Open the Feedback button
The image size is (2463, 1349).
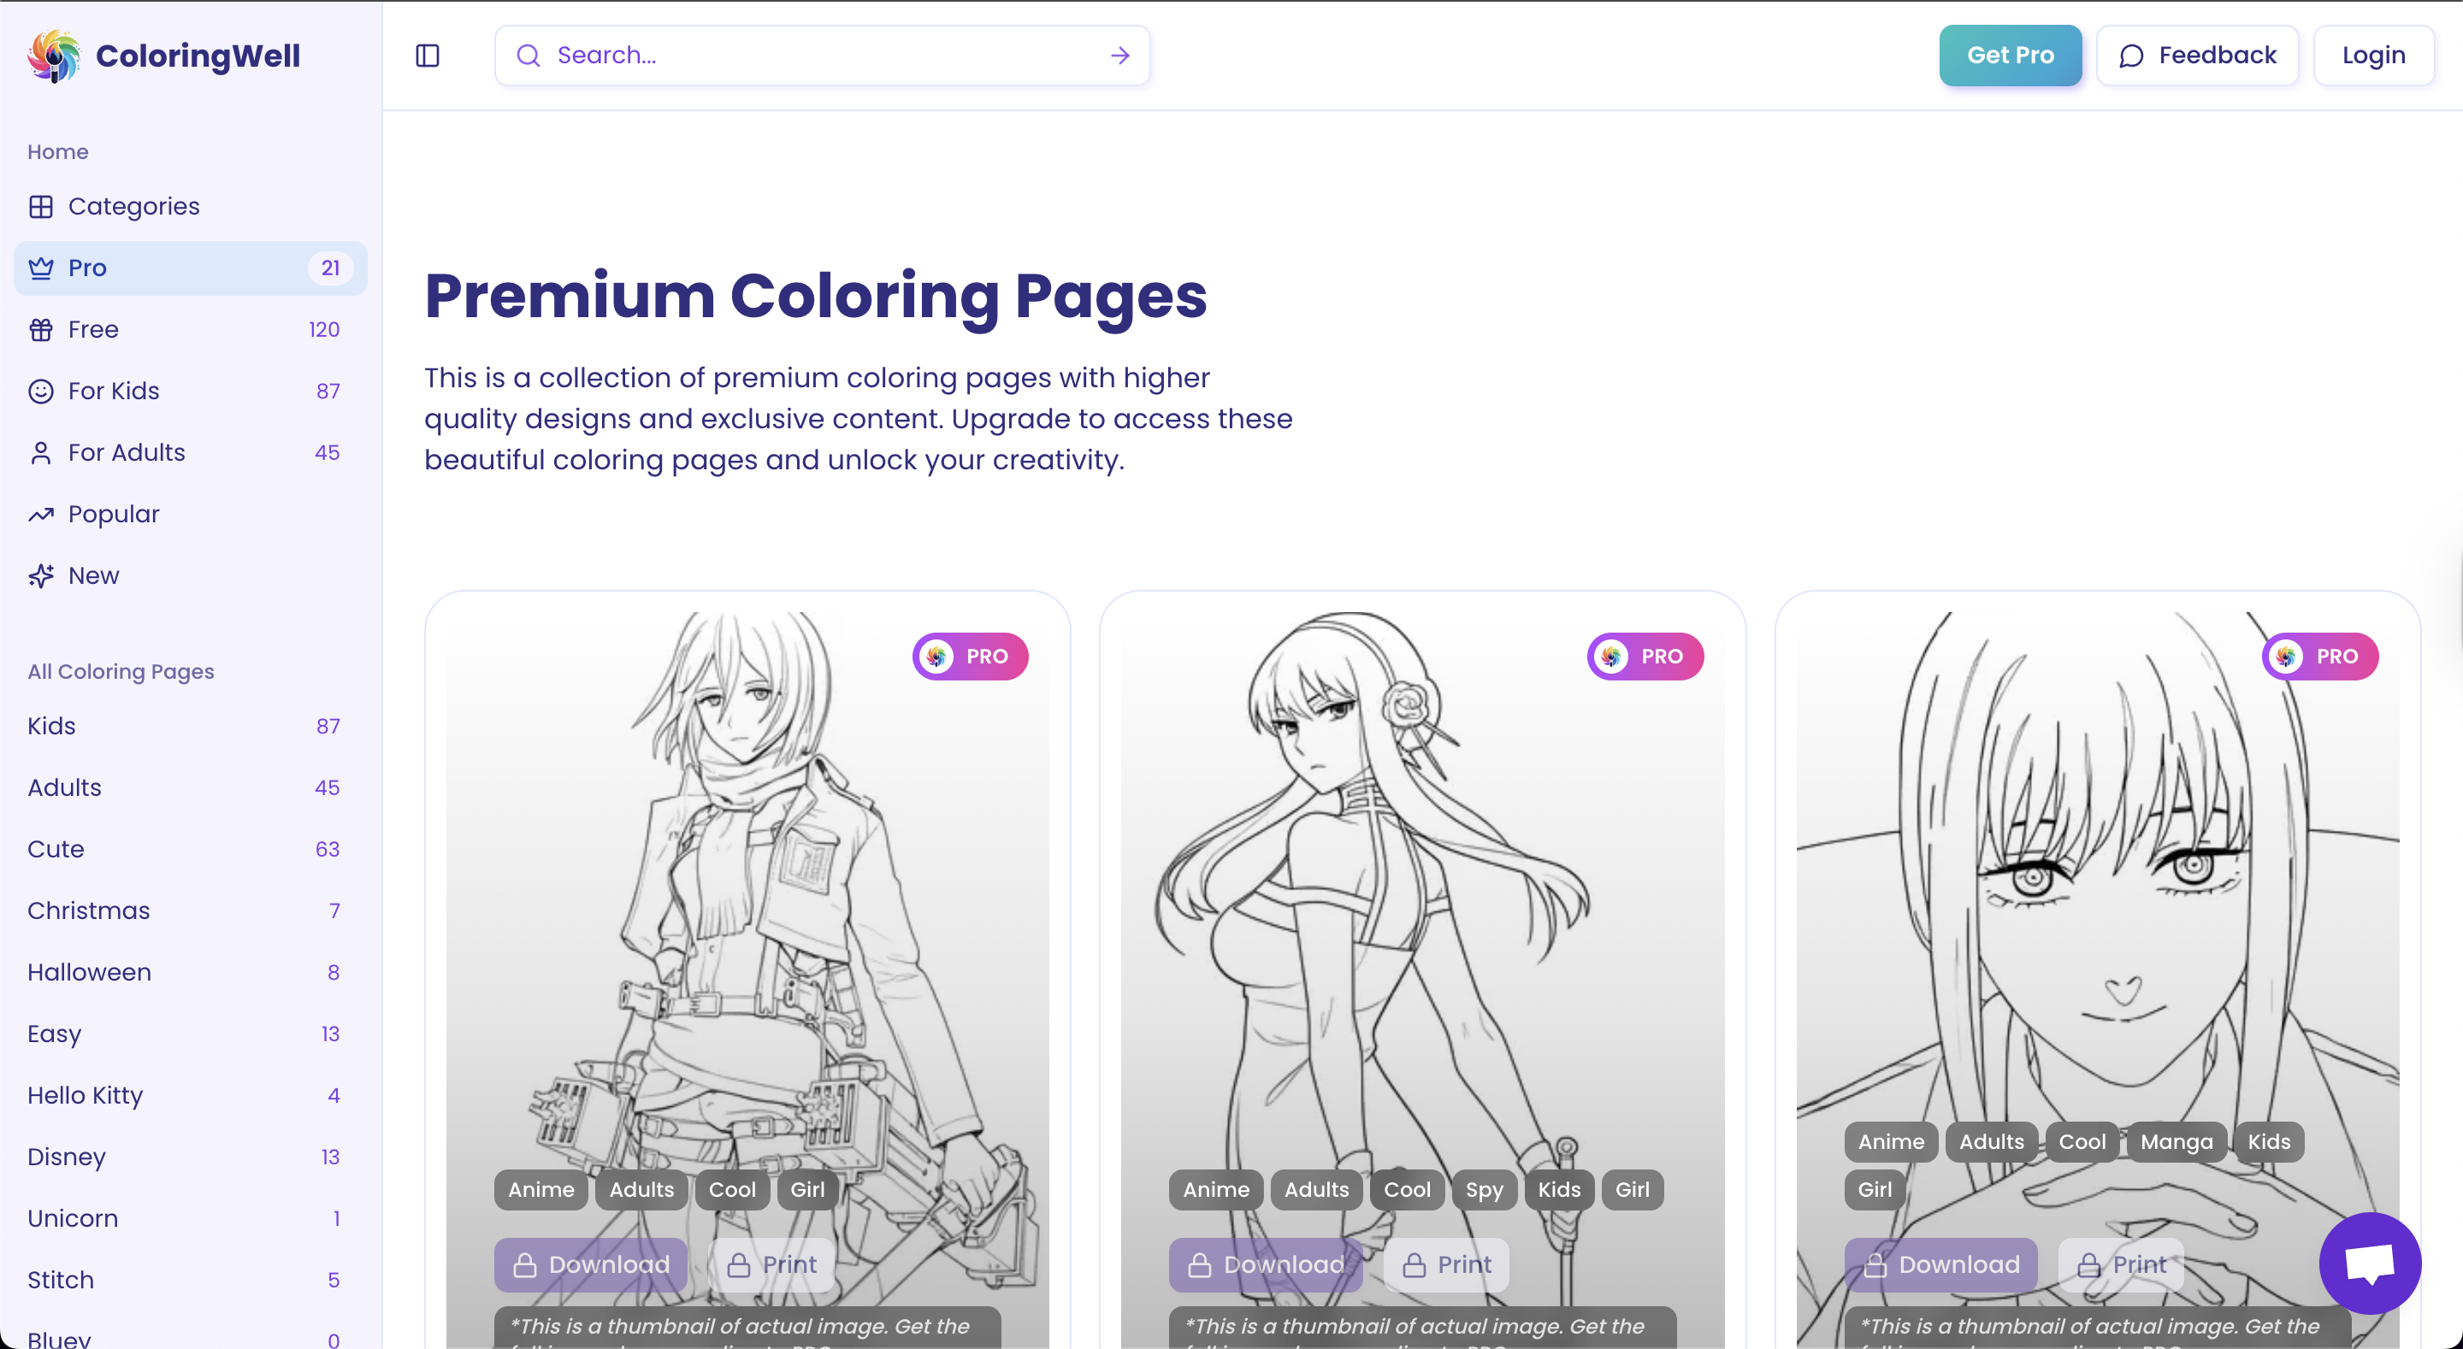[2197, 56]
